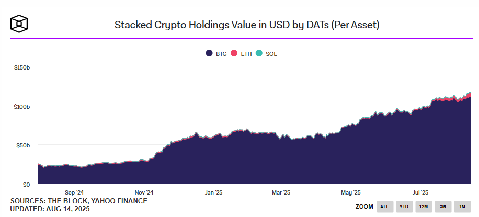Click the $150b y-axis label

click(x=21, y=67)
